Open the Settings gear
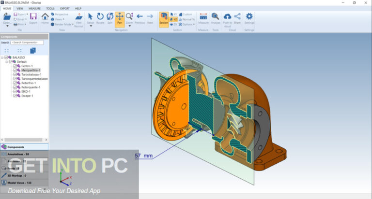The image size is (372, 199). [x=249, y=16]
